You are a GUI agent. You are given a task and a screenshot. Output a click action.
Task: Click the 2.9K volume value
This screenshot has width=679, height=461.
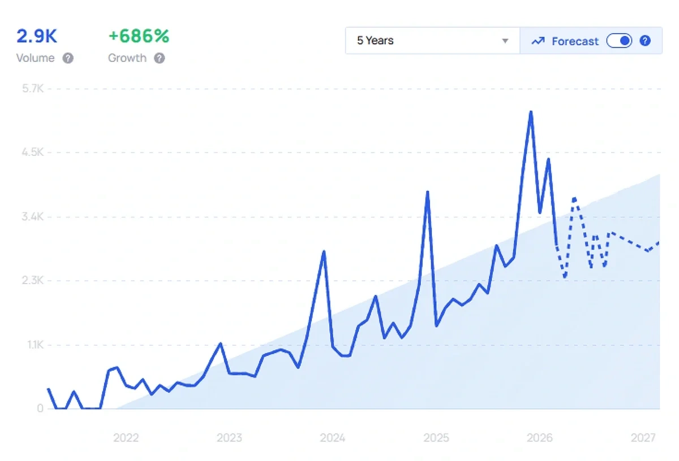[37, 36]
